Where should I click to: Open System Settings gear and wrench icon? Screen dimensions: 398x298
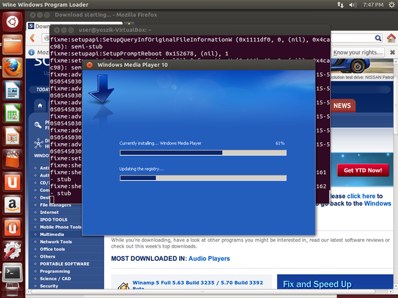12,250
